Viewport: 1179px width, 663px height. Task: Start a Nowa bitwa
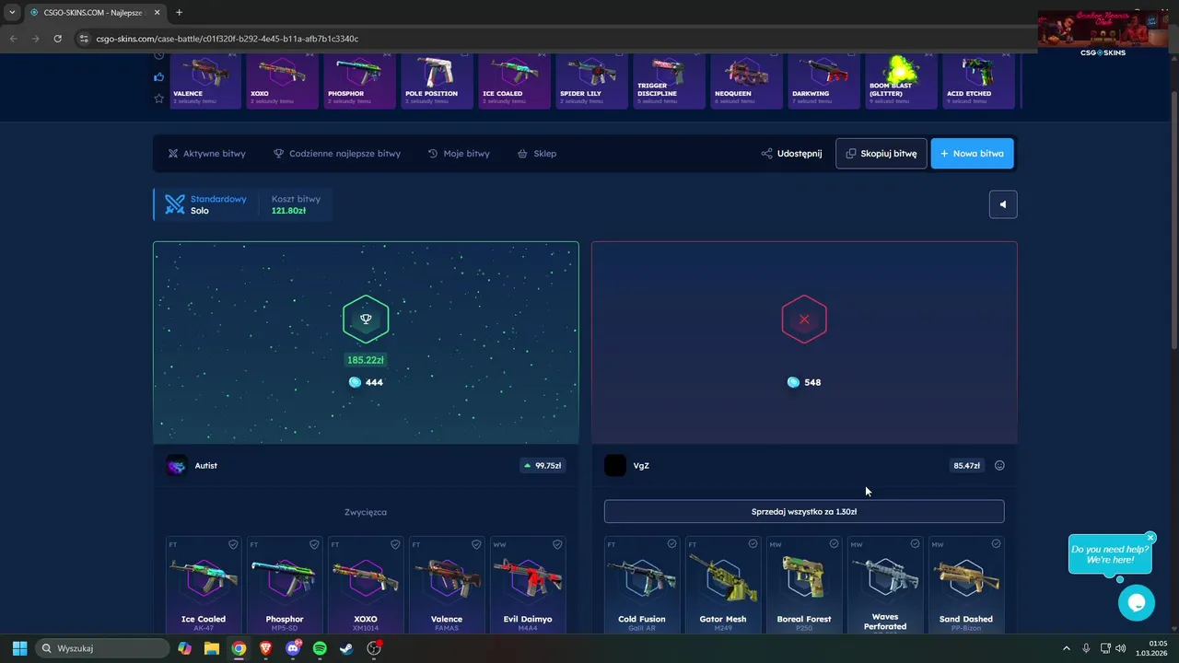pos(973,154)
